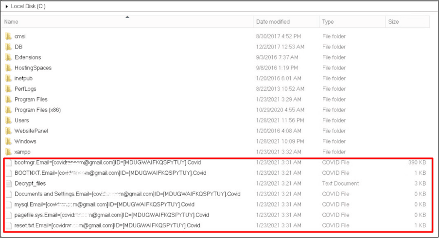439x238 pixels.
Task: Select the HostingSpaces folder name
Action: pyautogui.click(x=33, y=68)
